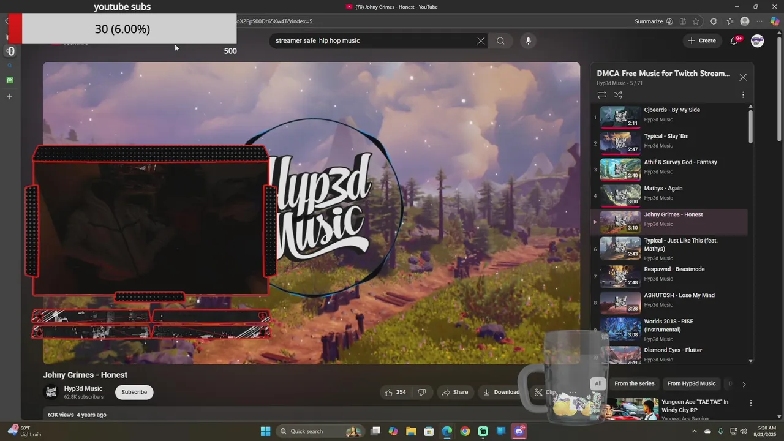The image size is (784, 441).
Task: Close the playlist panel
Action: (743, 77)
